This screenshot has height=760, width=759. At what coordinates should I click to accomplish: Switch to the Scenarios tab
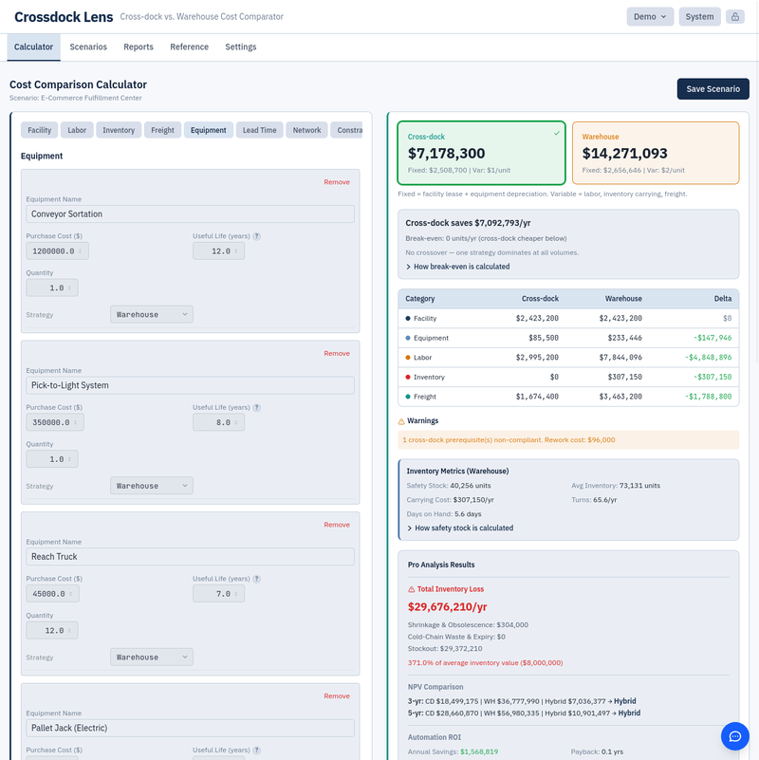[x=88, y=47]
